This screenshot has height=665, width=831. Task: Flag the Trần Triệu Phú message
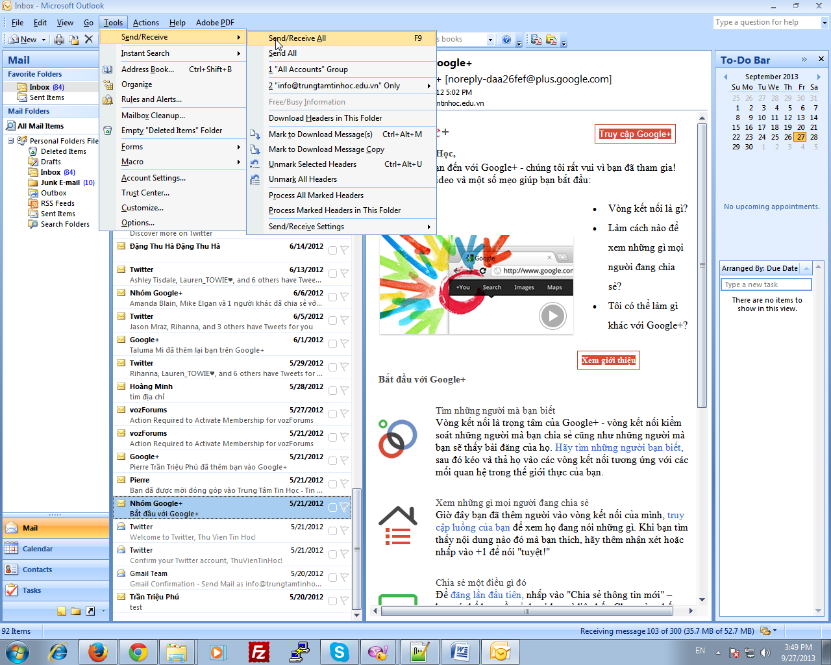click(x=344, y=601)
